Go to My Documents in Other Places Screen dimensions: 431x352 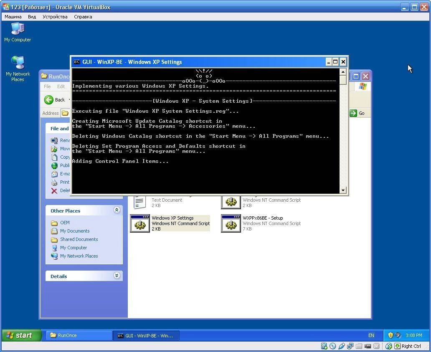(75, 231)
